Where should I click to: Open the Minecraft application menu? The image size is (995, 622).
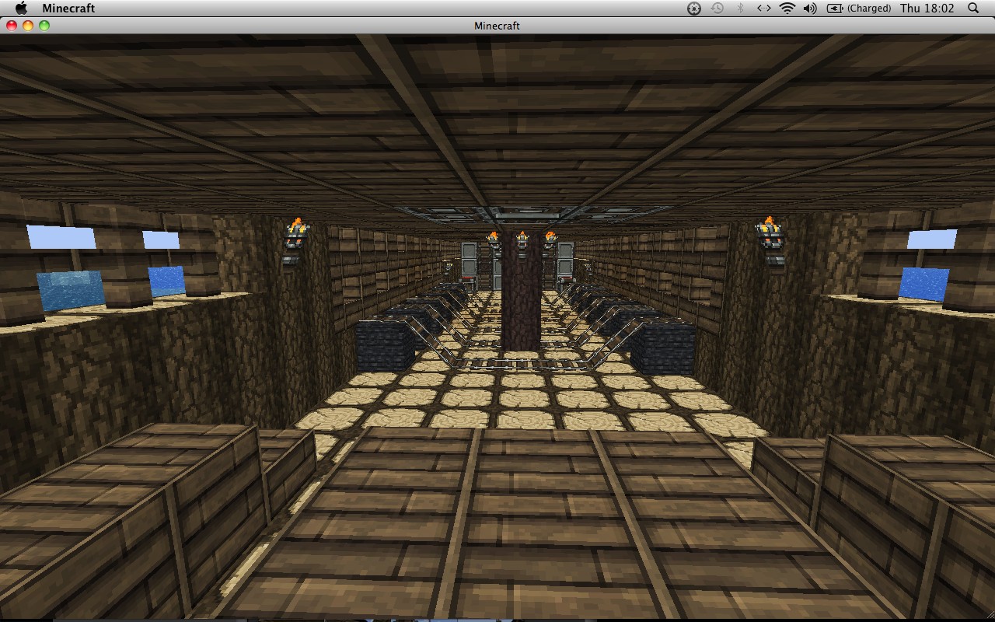(68, 8)
